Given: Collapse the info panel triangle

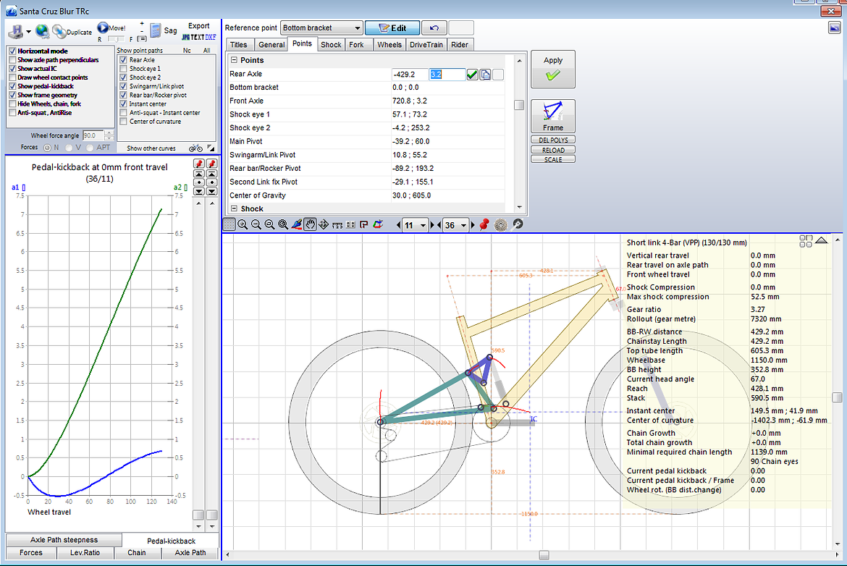Looking at the screenshot, I should tap(821, 240).
